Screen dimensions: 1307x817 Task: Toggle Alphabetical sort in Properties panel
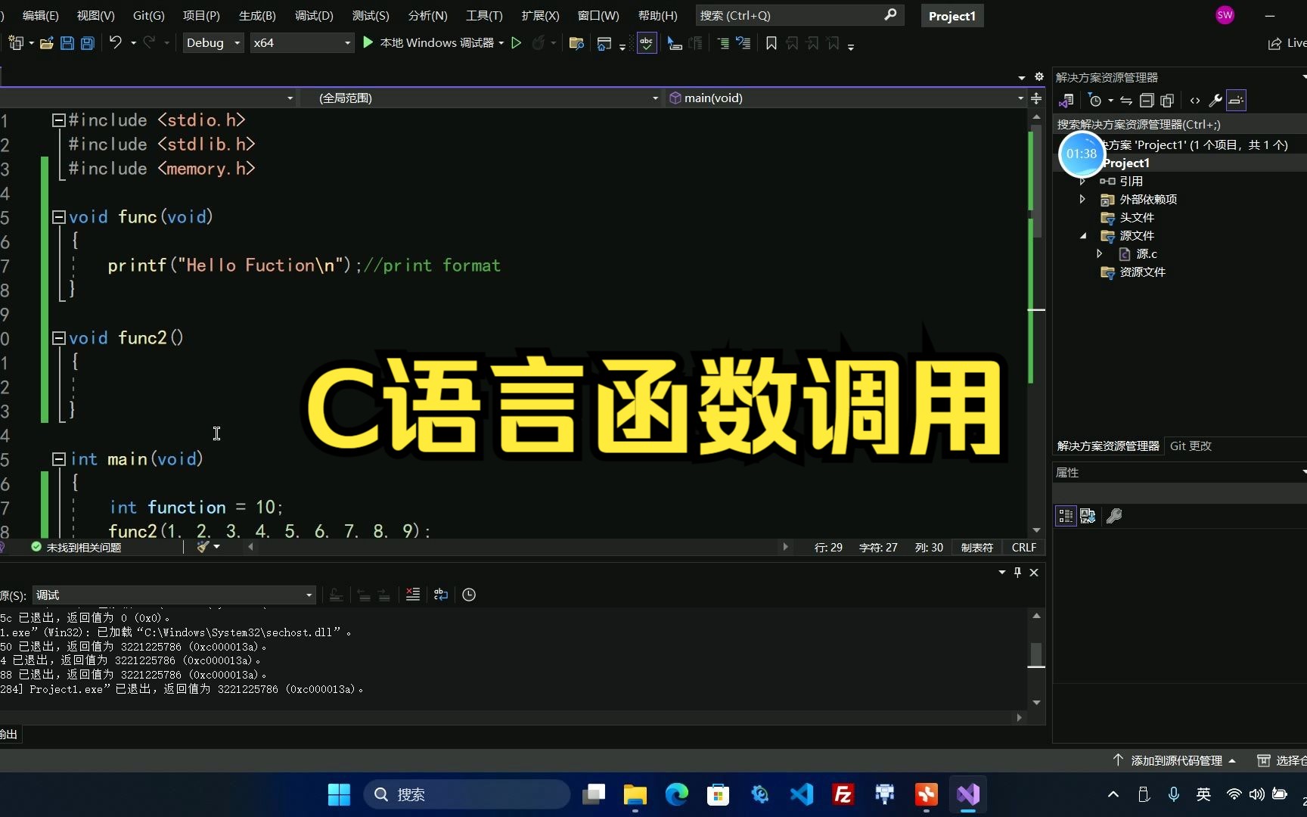pyautogui.click(x=1088, y=516)
